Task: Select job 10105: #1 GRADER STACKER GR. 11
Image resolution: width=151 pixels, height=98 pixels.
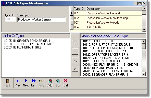Action: point(28,41)
